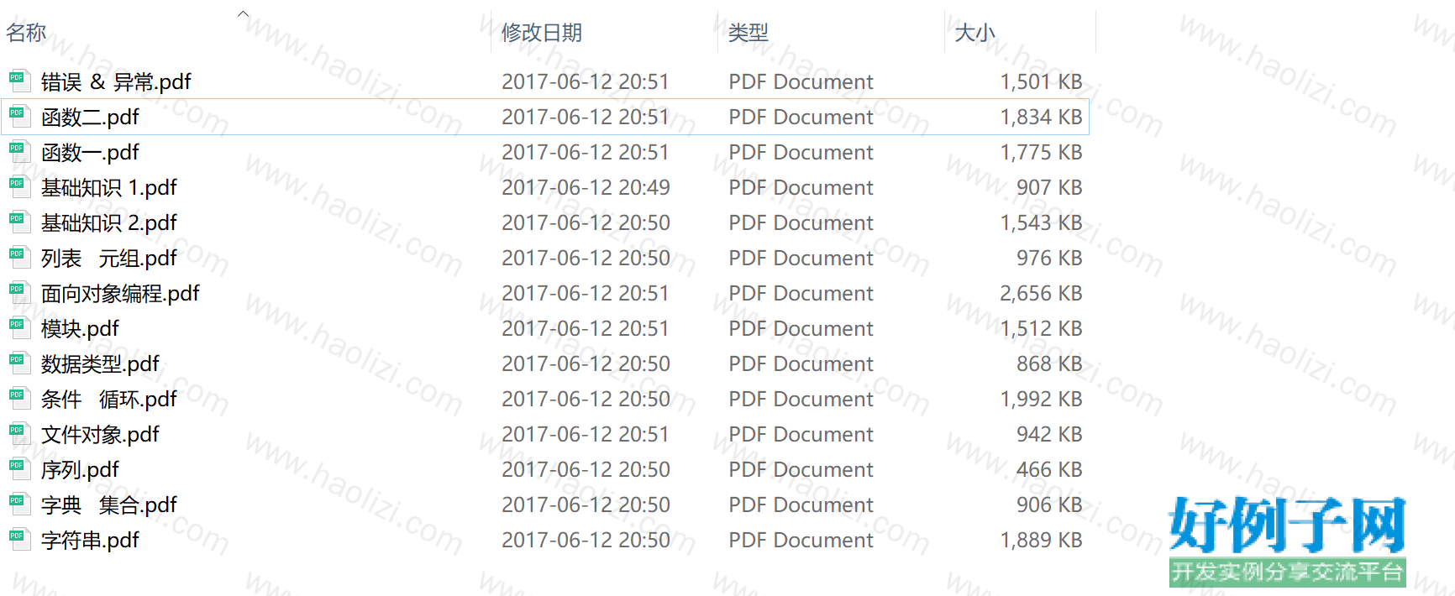Select file name 基础知识 1.pdf
Viewport: 1455px width, 596px height.
click(x=109, y=188)
